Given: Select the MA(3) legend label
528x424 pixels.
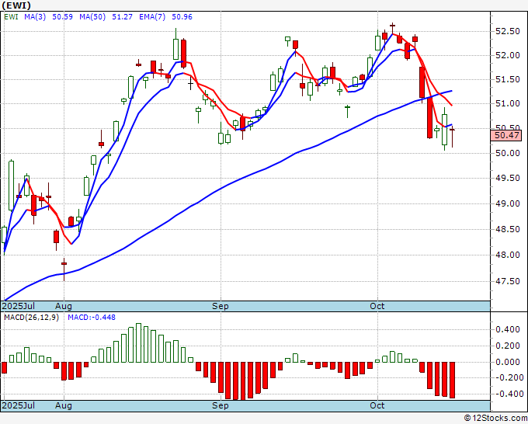Looking at the screenshot, I should click(x=35, y=16).
